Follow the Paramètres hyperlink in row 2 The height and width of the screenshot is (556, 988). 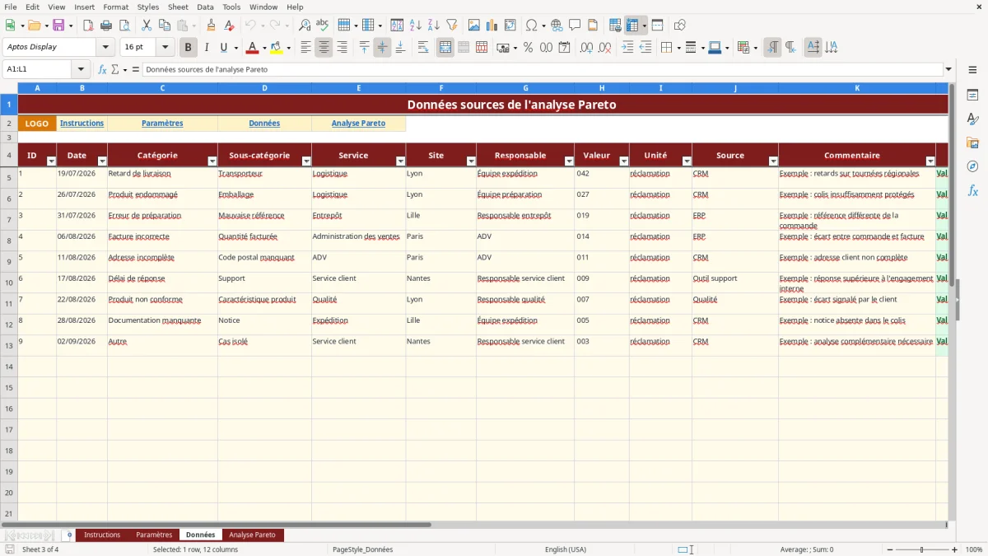[162, 124]
